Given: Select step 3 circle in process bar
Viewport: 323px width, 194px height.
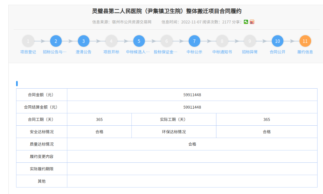Looking at the screenshot, I should pos(83,41).
